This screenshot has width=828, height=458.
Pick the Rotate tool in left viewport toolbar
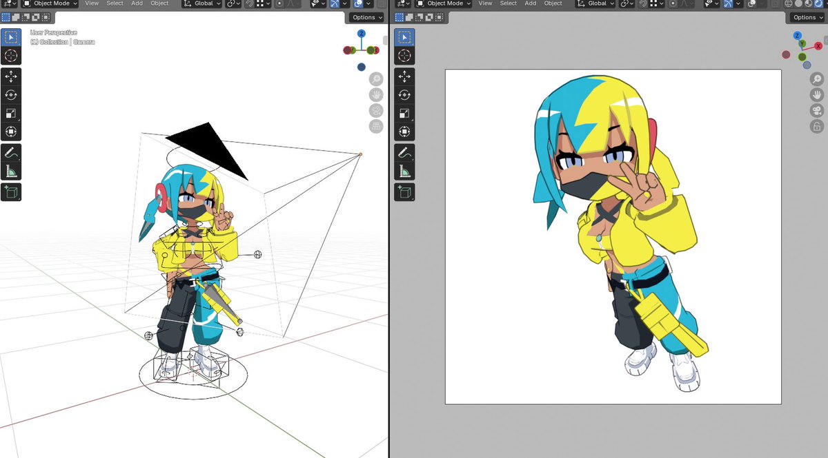coord(12,95)
